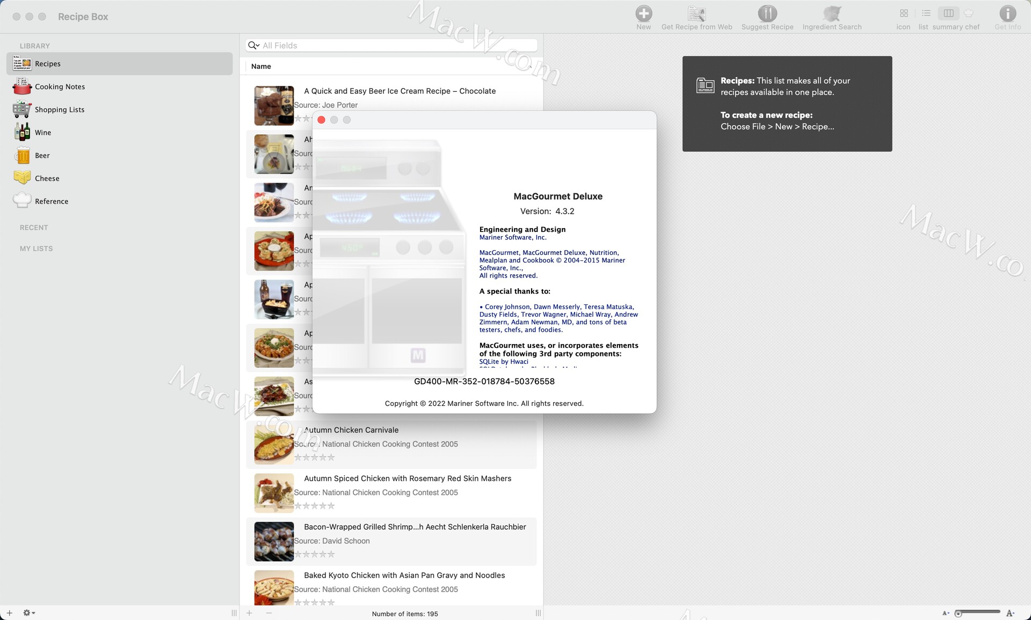Screen dimensions: 1031x620
Task: Open the search field magnifier dropdown
Action: pyautogui.click(x=253, y=46)
